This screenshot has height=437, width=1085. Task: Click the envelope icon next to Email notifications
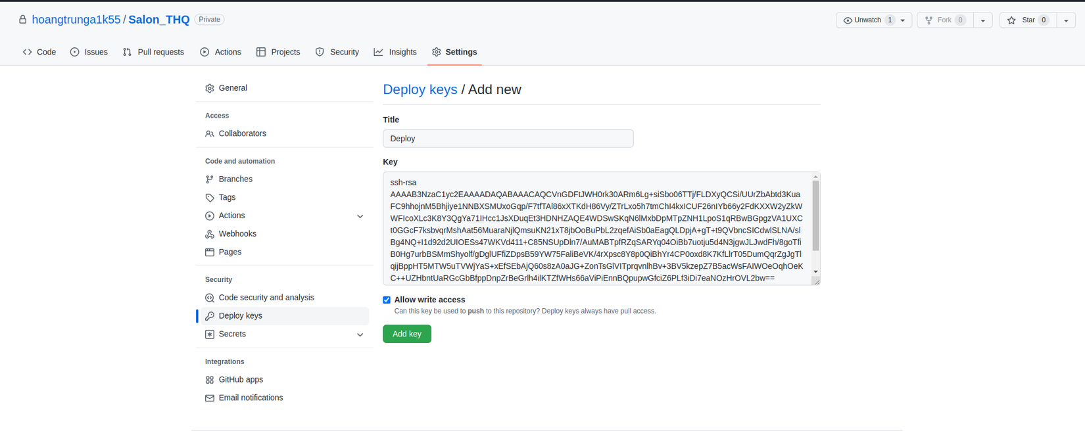[210, 398]
